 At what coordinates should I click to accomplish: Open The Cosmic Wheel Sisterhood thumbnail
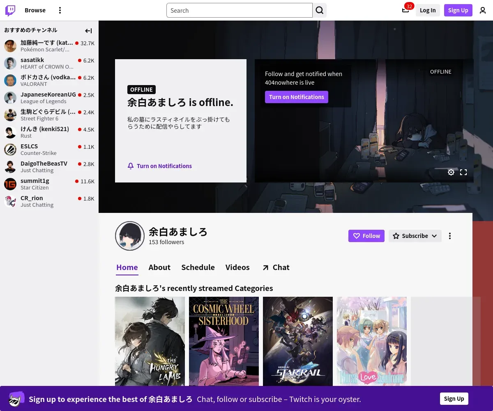point(224,342)
